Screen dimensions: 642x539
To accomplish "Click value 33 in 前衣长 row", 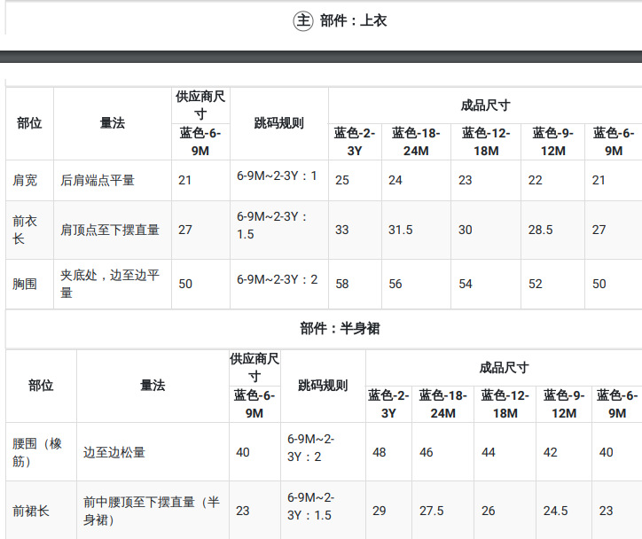I will click(342, 230).
